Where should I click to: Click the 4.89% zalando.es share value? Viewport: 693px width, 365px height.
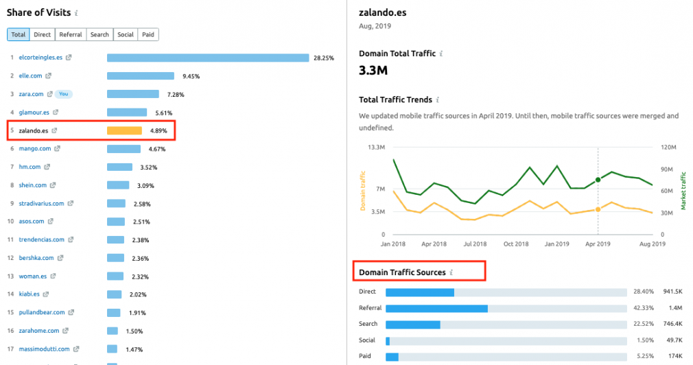click(x=158, y=131)
